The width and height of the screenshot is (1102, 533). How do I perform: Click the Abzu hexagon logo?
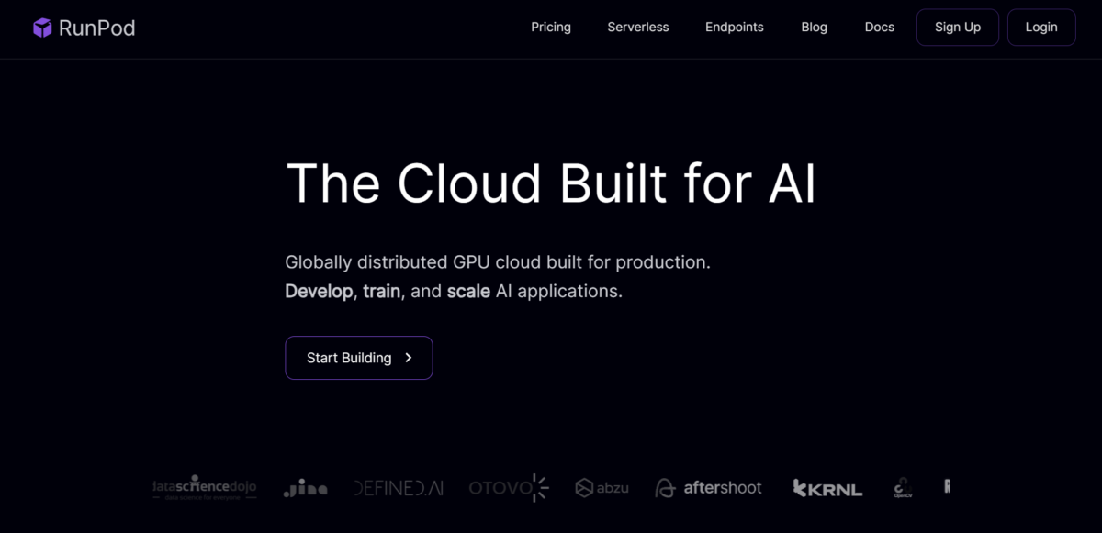(x=602, y=488)
